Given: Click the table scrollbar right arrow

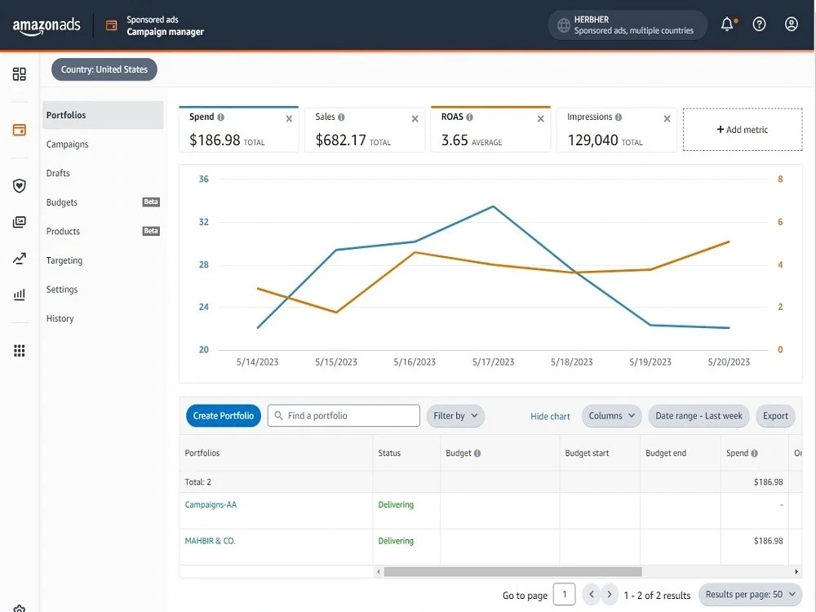Looking at the screenshot, I should (796, 572).
